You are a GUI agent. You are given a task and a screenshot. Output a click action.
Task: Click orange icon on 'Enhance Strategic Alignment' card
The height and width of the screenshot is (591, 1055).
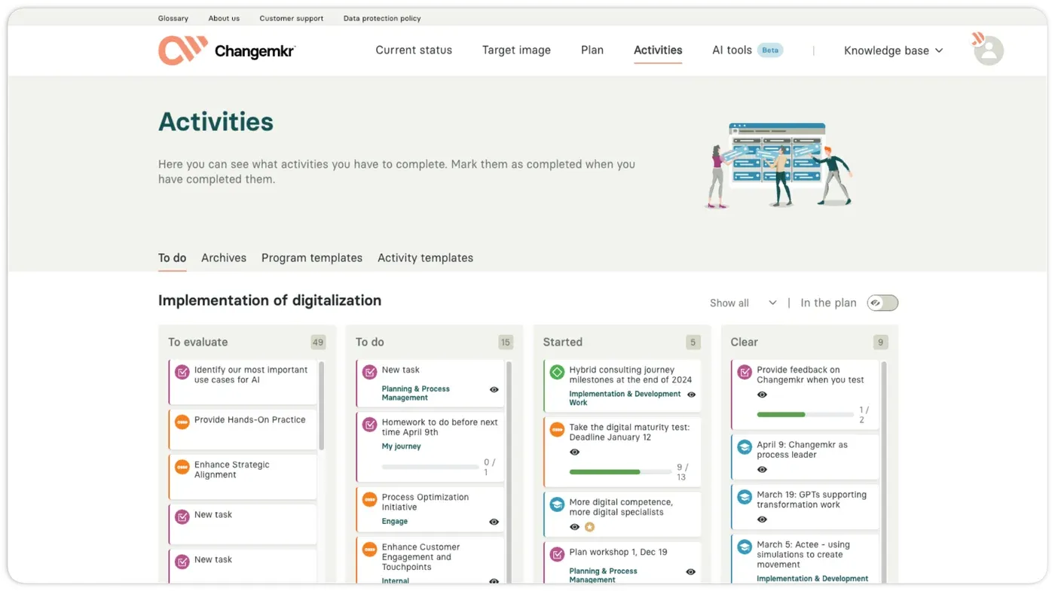point(182,467)
